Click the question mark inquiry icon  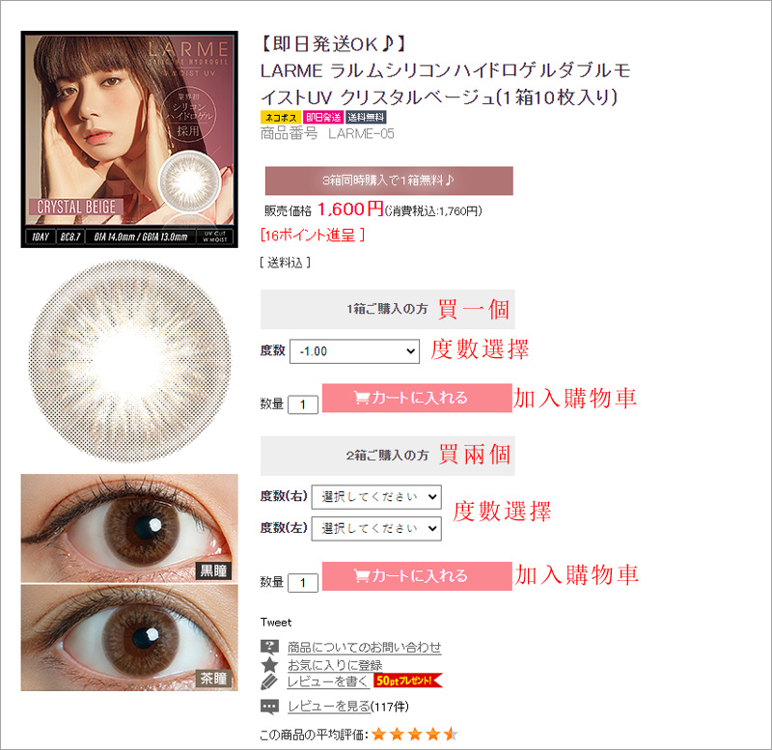click(x=269, y=647)
